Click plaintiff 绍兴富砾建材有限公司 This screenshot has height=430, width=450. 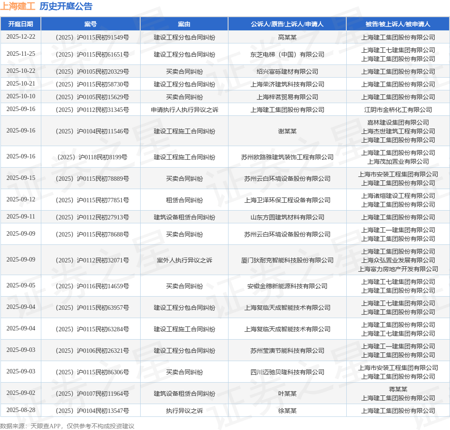click(x=287, y=72)
